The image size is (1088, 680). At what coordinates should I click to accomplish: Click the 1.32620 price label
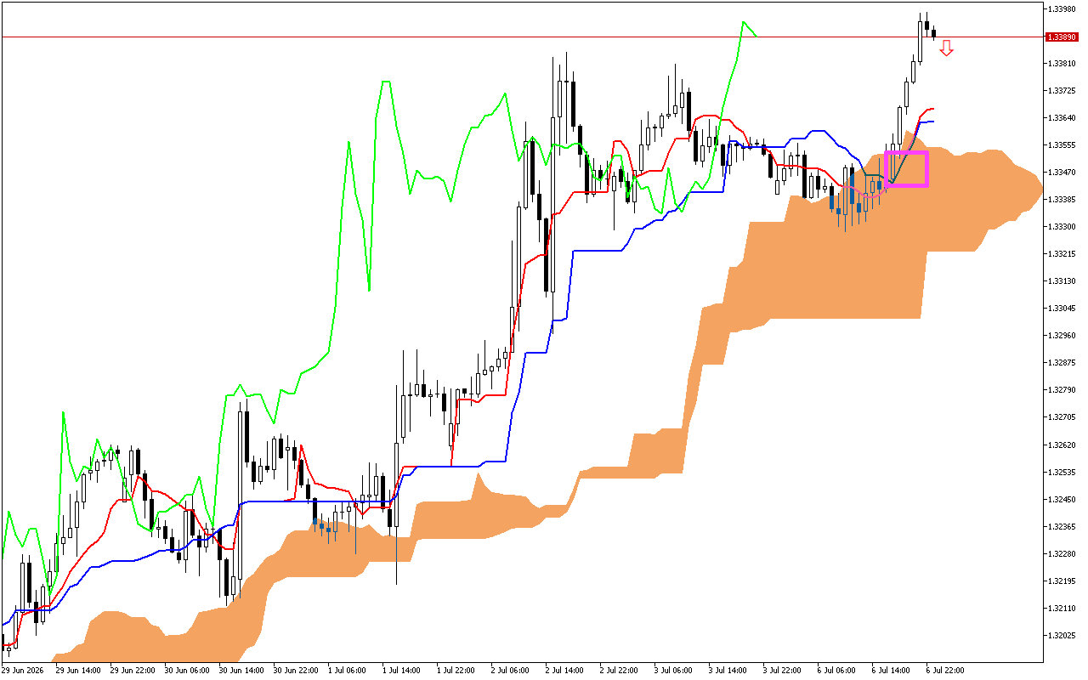(x=1062, y=445)
